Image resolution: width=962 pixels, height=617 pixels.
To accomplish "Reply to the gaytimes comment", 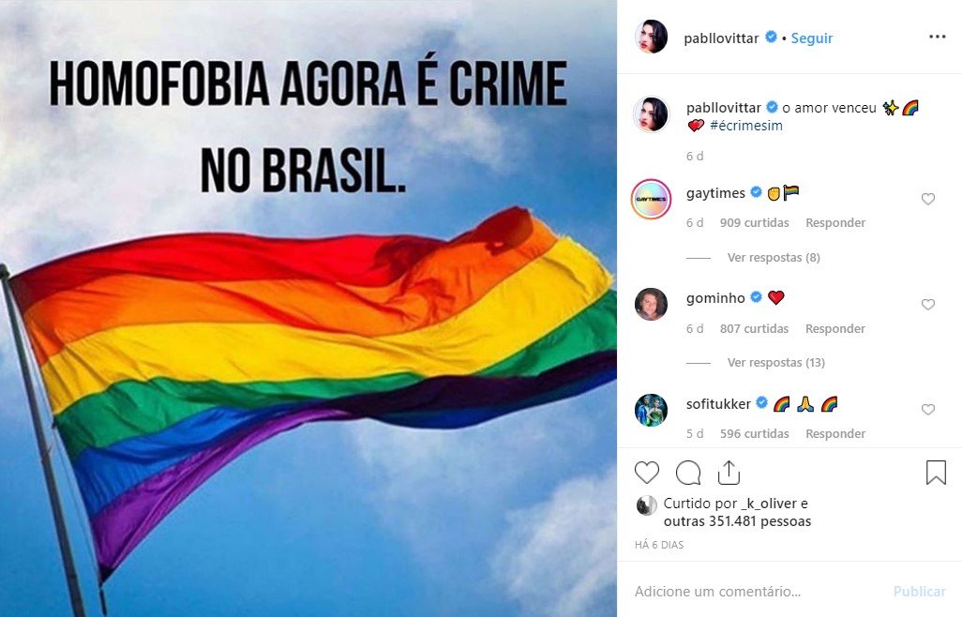I will click(835, 222).
